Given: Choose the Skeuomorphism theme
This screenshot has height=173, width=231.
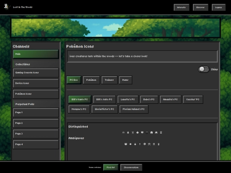Looking at the screenshot, I should pos(131,167).
